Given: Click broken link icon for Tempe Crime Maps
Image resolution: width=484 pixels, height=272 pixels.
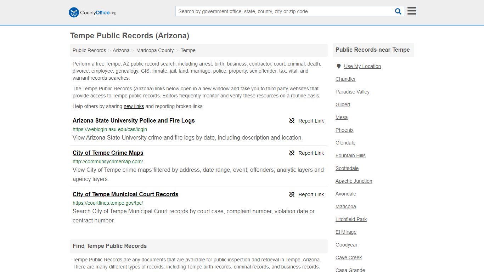Looking at the screenshot, I should click(292, 153).
